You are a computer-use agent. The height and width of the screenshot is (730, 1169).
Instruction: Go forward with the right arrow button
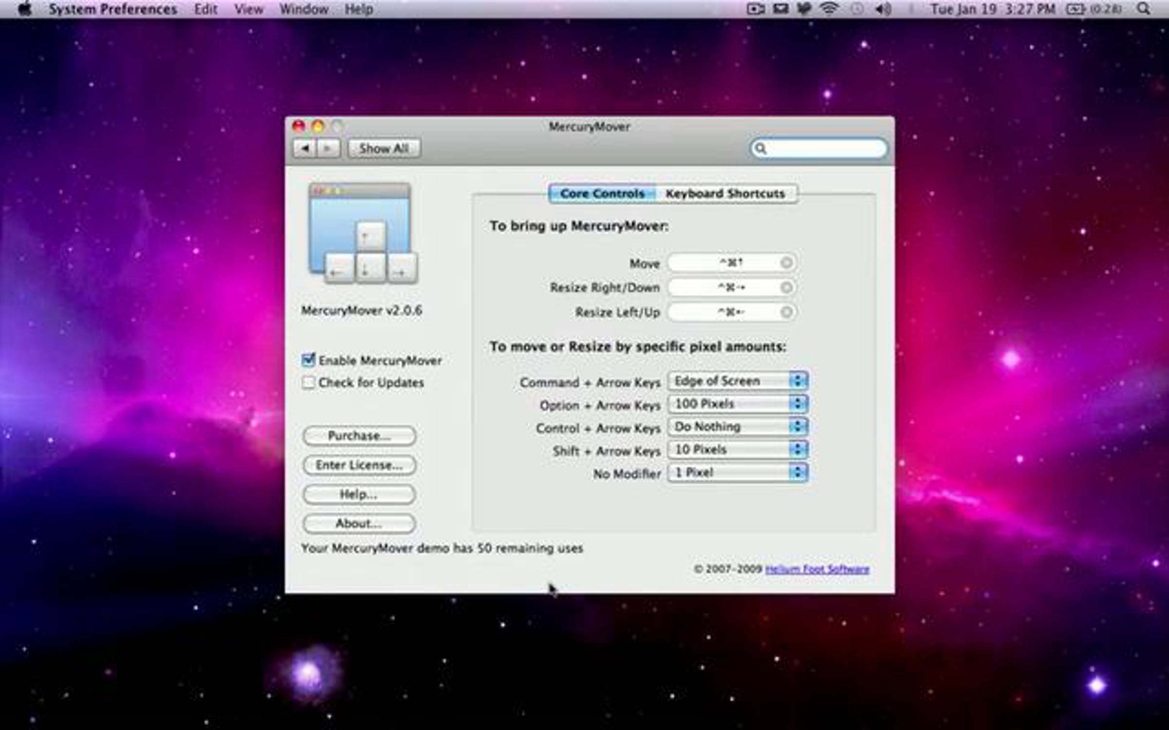click(328, 148)
